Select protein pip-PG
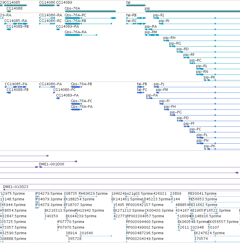This screenshot has width=240, height=243. point(205,115)
